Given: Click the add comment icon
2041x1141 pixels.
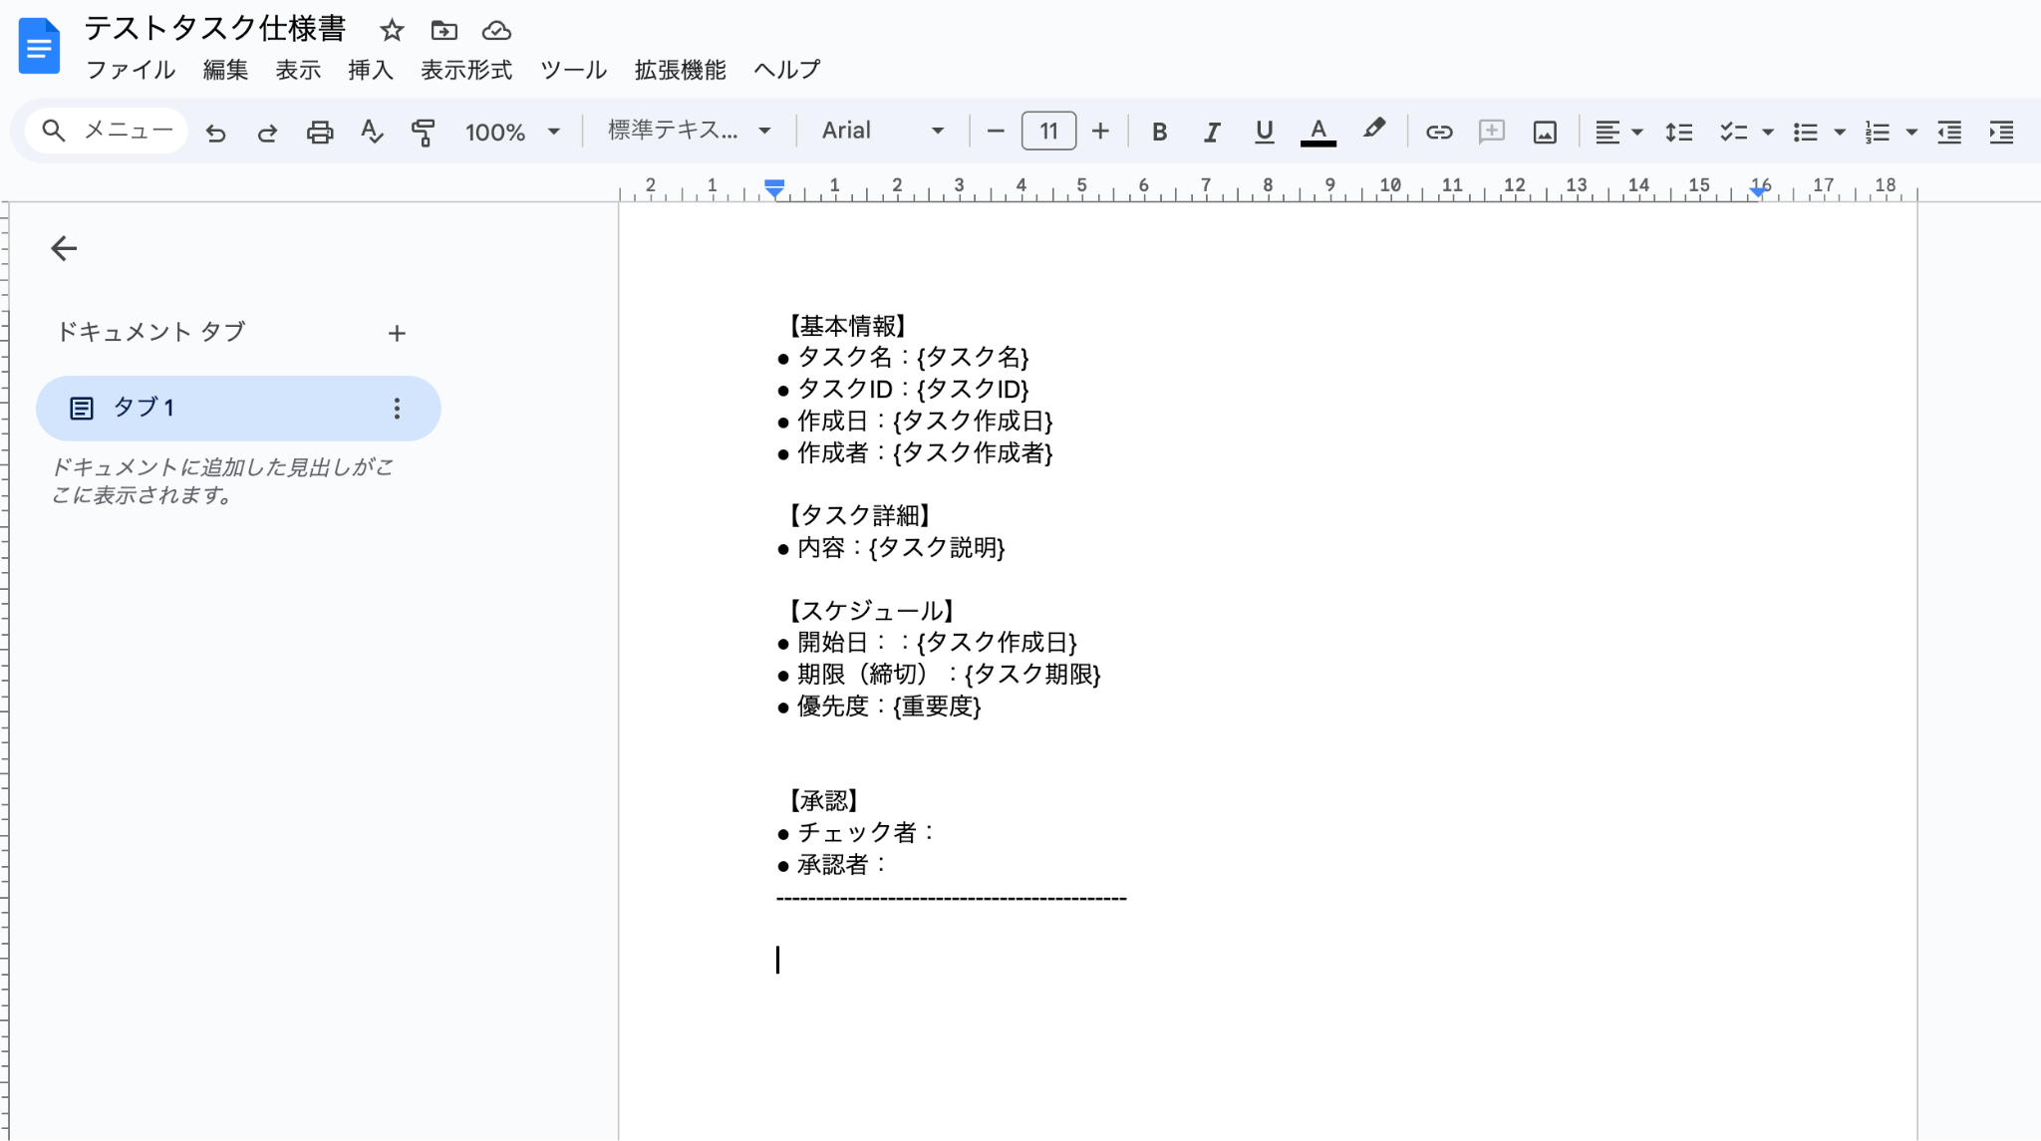Looking at the screenshot, I should tap(1491, 132).
